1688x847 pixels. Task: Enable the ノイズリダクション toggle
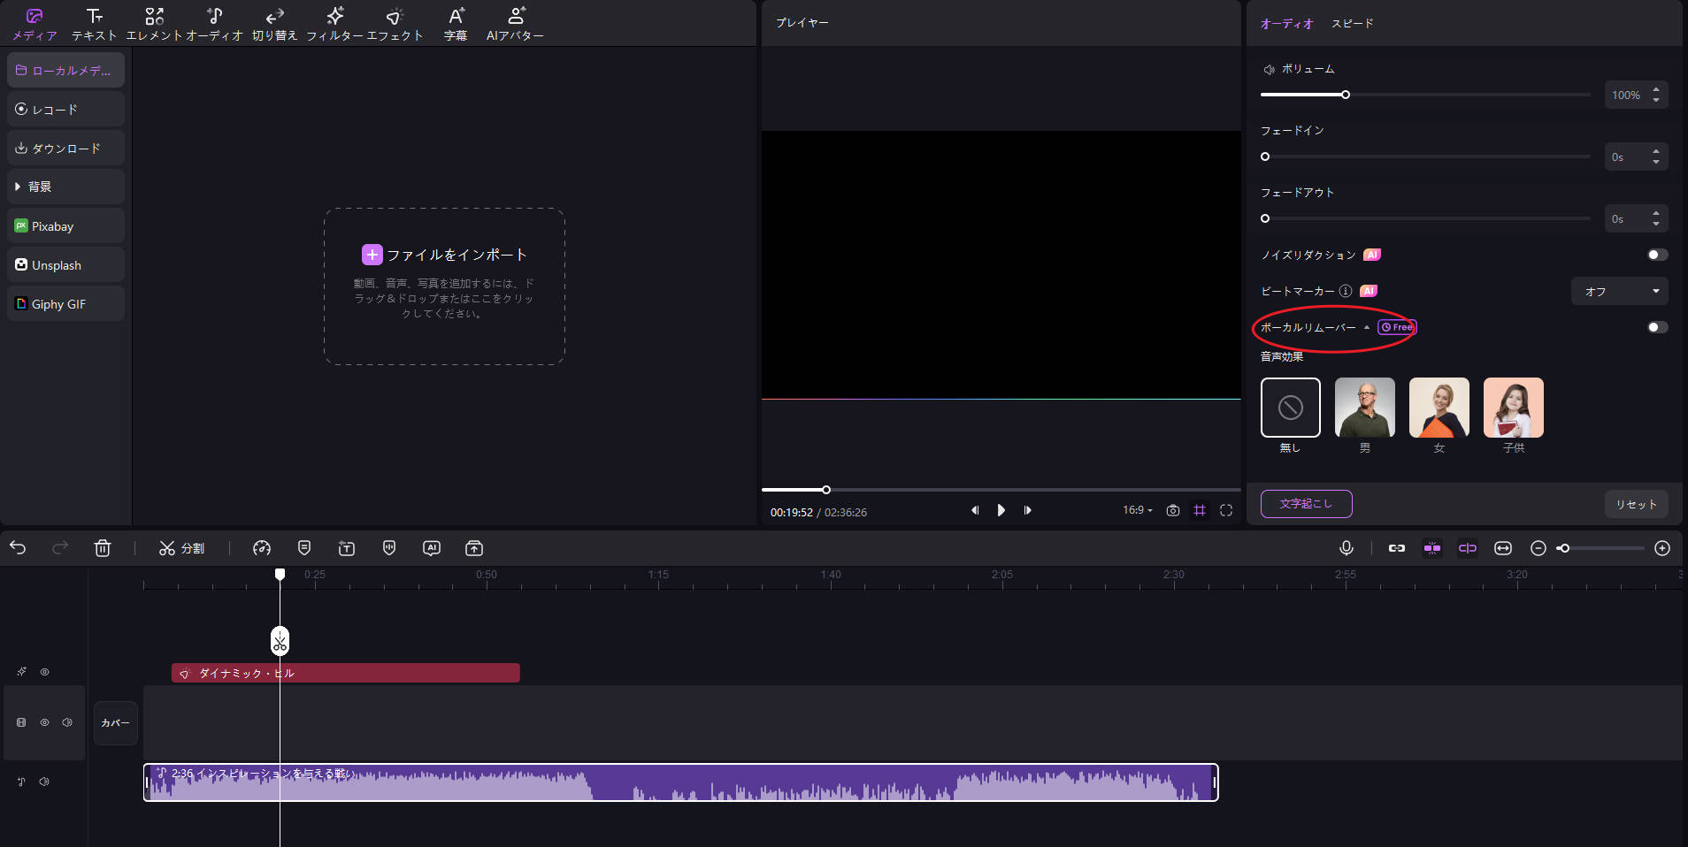[x=1657, y=255]
